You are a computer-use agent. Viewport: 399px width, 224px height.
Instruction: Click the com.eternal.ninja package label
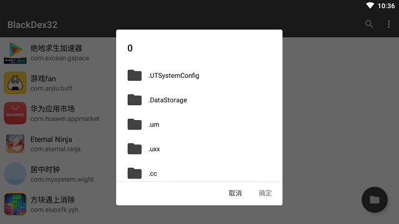pos(55,149)
